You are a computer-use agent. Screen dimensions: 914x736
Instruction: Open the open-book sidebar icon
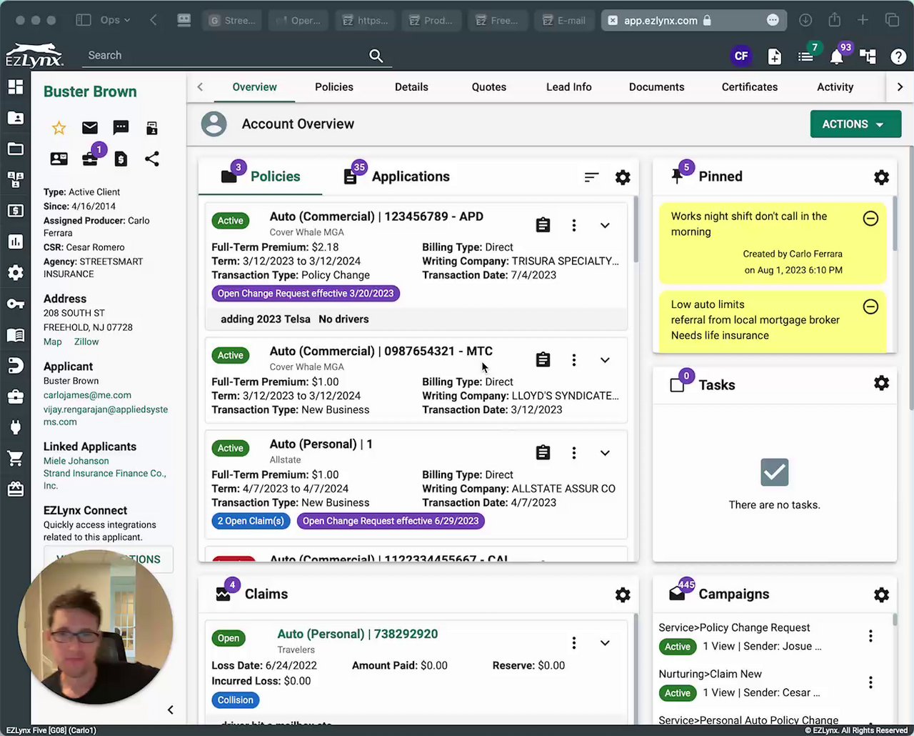click(x=15, y=335)
